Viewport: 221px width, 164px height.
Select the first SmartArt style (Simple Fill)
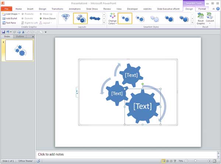(x=125, y=18)
